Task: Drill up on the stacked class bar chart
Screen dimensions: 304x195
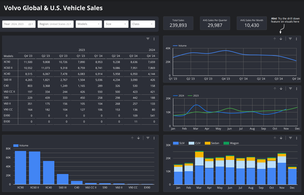Action: [275, 138]
